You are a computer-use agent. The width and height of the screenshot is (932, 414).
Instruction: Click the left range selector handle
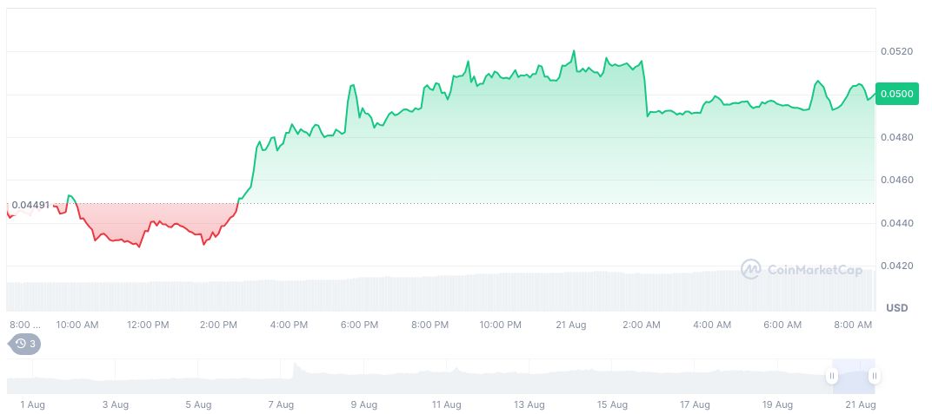(x=832, y=376)
